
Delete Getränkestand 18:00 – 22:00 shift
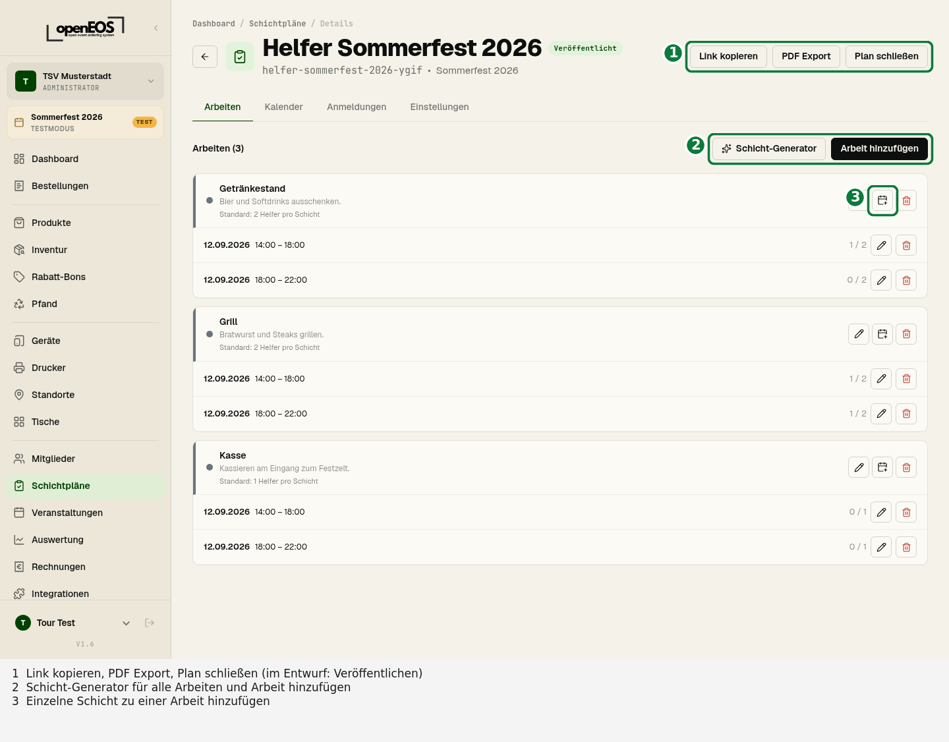pyautogui.click(x=906, y=280)
